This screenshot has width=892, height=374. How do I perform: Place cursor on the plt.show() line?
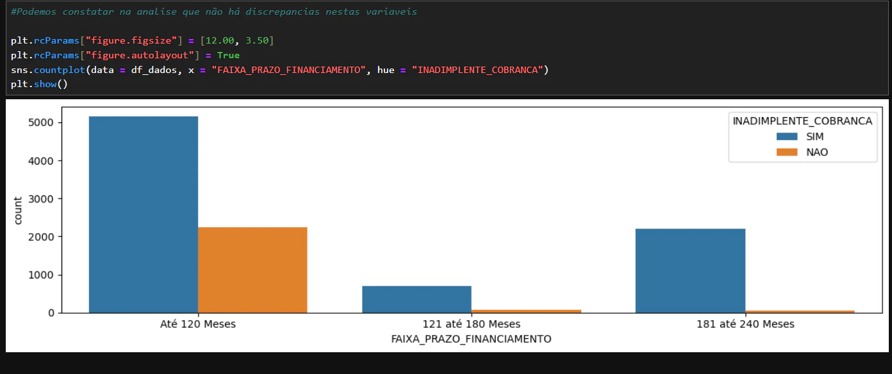pos(38,84)
